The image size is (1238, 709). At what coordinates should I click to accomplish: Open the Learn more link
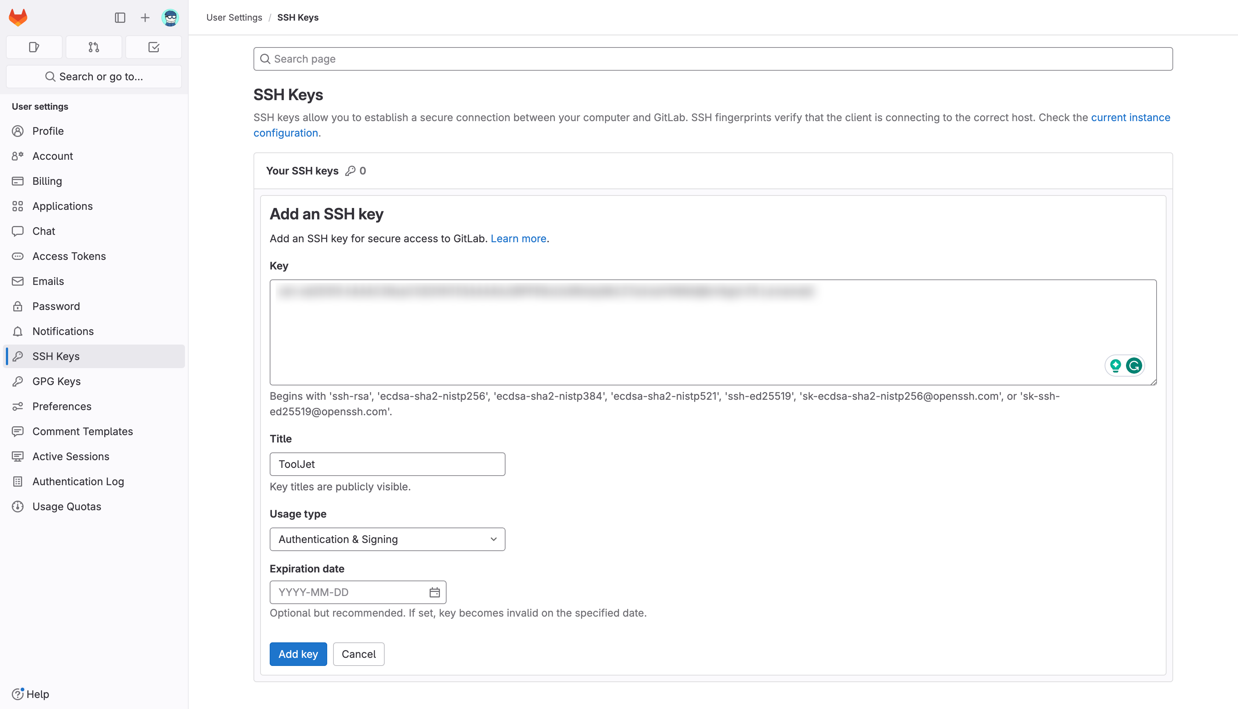(518, 239)
